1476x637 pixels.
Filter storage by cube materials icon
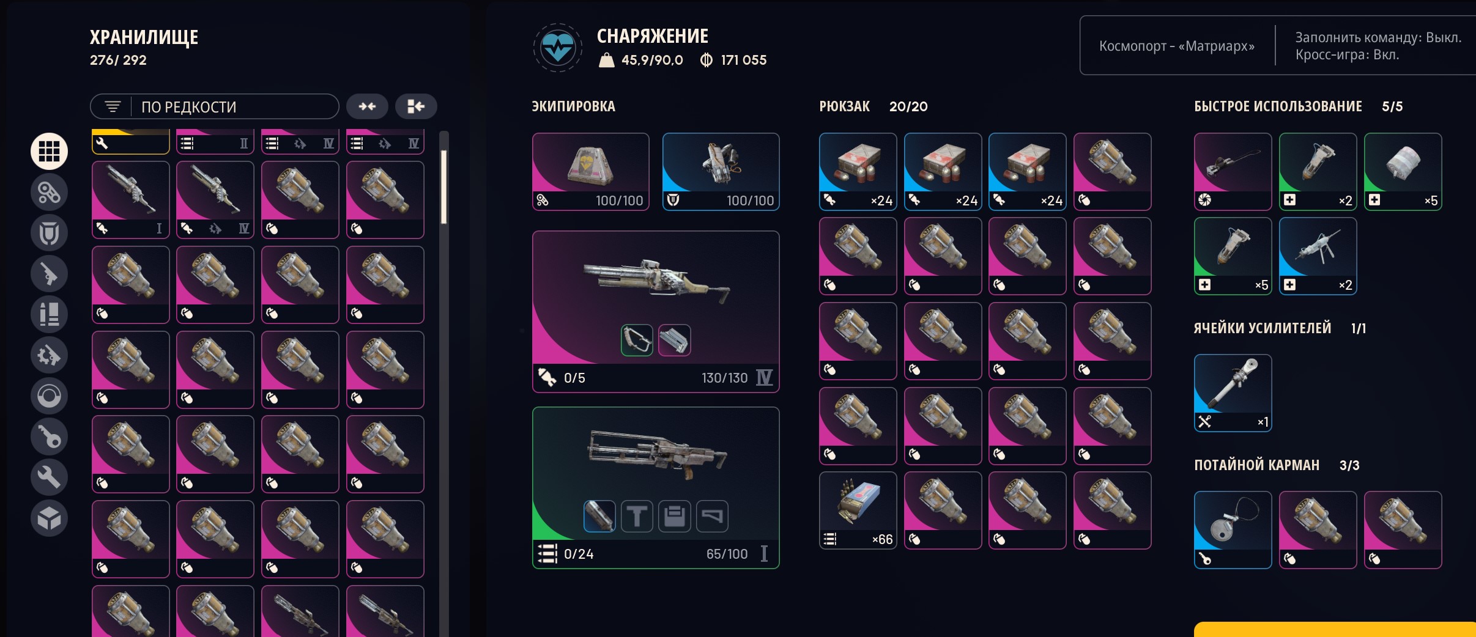coord(49,518)
